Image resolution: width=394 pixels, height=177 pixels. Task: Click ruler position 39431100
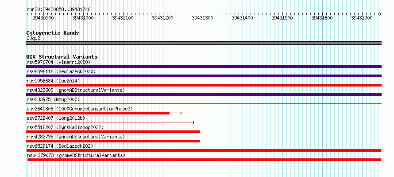(x=123, y=18)
